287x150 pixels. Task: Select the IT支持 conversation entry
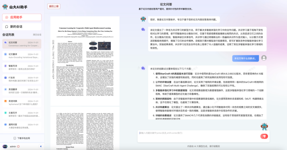(x=22, y=79)
